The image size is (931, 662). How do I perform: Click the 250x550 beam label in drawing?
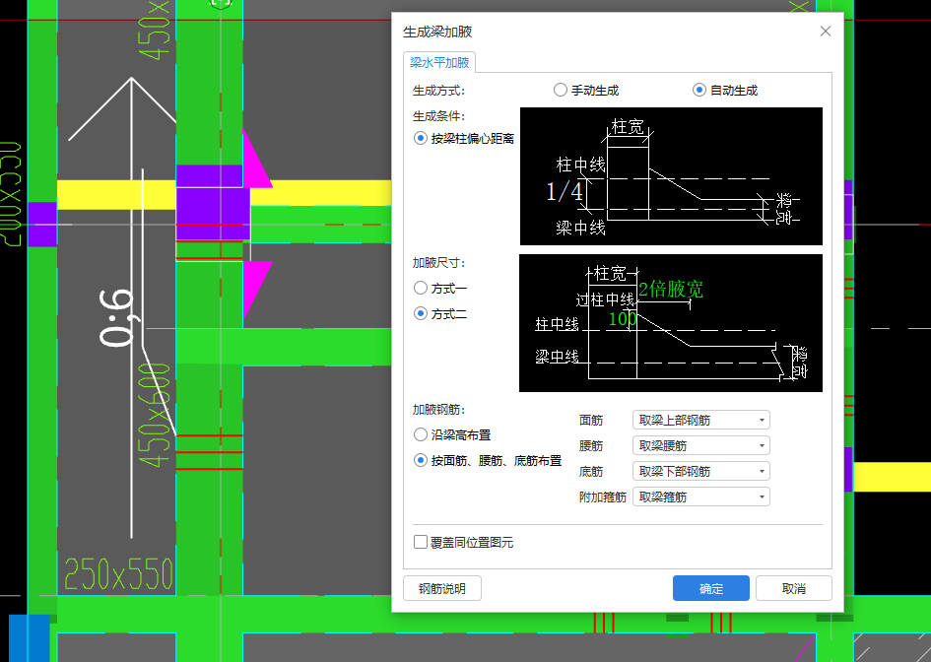click(119, 574)
